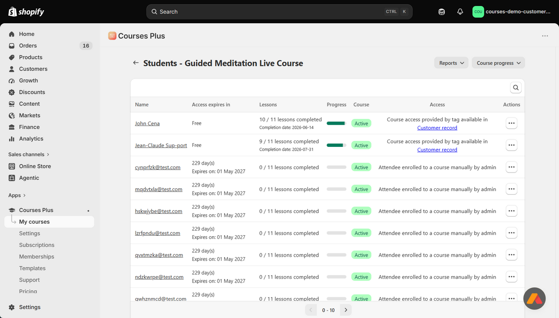Click "10 / 11 lessons completed" text
559x318 pixels.
pos(291,119)
